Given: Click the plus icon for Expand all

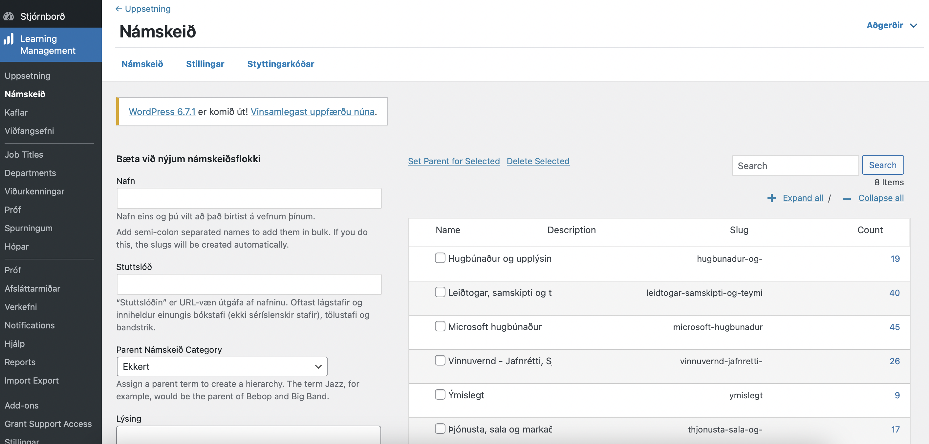Looking at the screenshot, I should pos(771,198).
